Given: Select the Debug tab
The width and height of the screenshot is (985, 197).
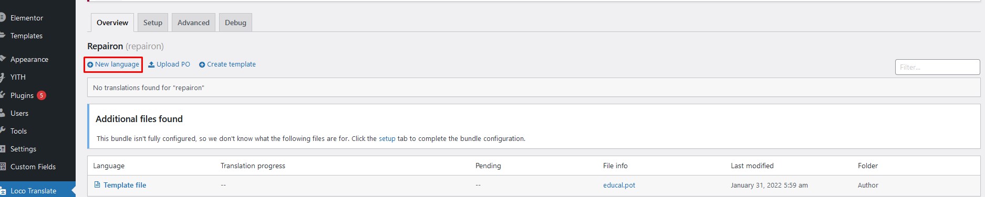Looking at the screenshot, I should tap(235, 23).
